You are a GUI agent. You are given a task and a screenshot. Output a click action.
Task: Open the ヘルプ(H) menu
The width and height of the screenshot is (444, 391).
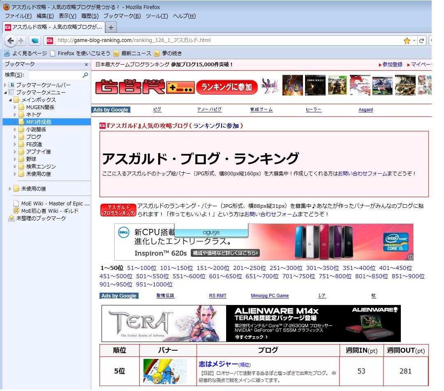coord(184,16)
